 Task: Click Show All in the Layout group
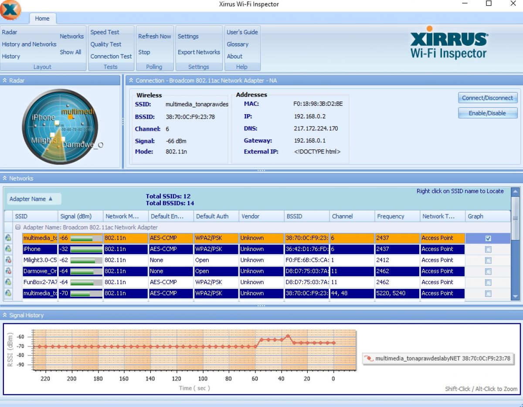71,52
